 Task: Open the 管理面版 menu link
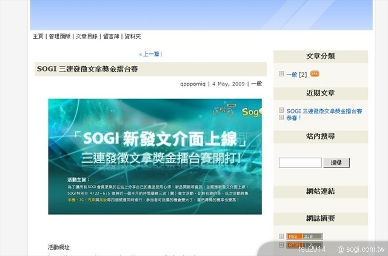[59, 36]
